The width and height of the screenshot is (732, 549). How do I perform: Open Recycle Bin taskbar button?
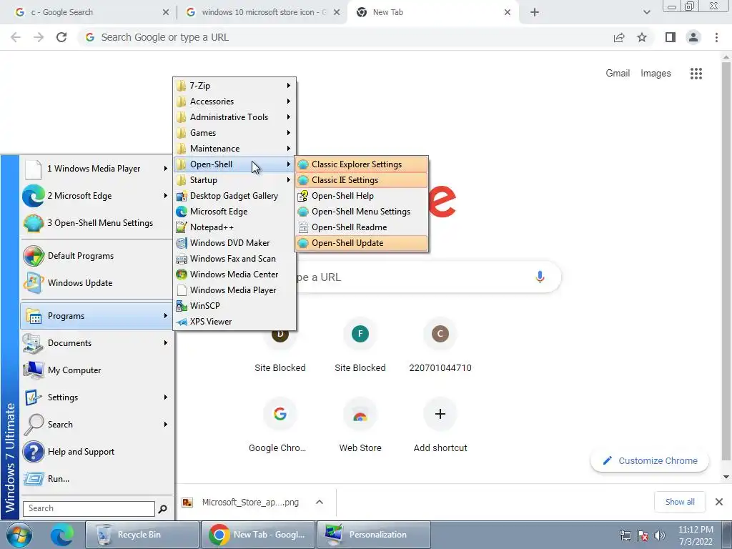(x=142, y=535)
